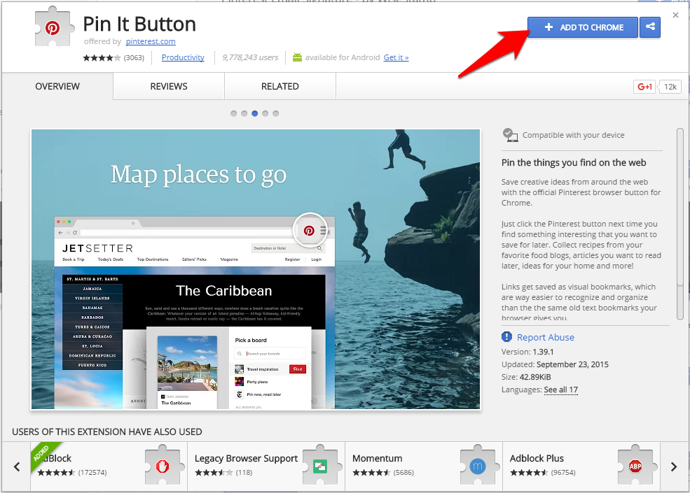Click the (3063) review count
690x493 pixels.
[x=134, y=57]
